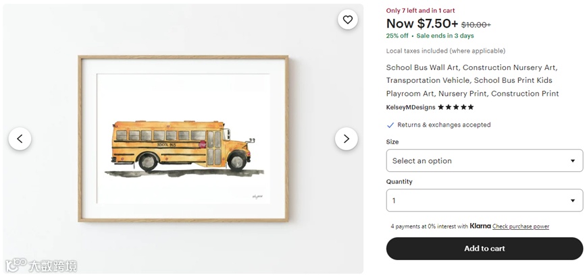Screen dimensions: 587x277
Task: Click the Size dropdown arrow
Action: pyautogui.click(x=572, y=161)
